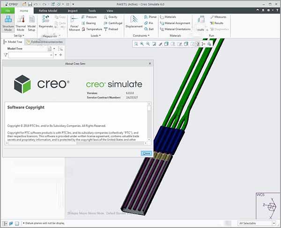Screen dimensions: 281x228
Task: Click the model tree filter funnel icon
Action: click(6, 55)
